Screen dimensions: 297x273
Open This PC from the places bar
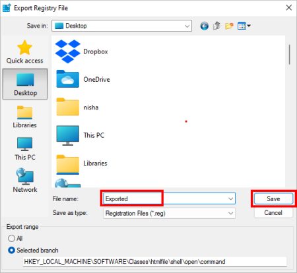pos(25,149)
